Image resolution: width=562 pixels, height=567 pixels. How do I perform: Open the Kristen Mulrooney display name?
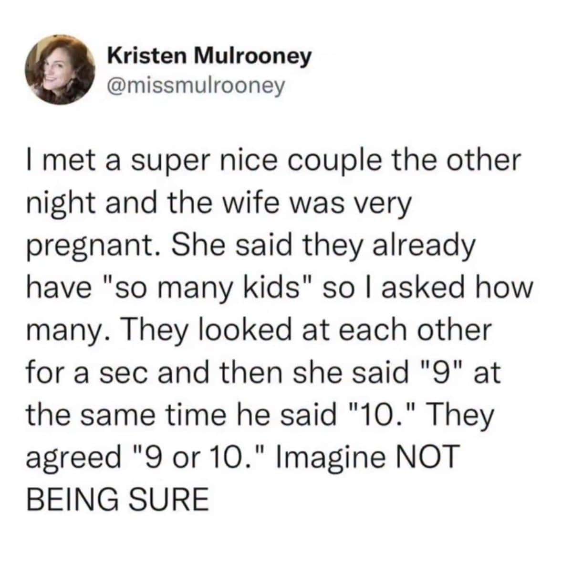[209, 57]
